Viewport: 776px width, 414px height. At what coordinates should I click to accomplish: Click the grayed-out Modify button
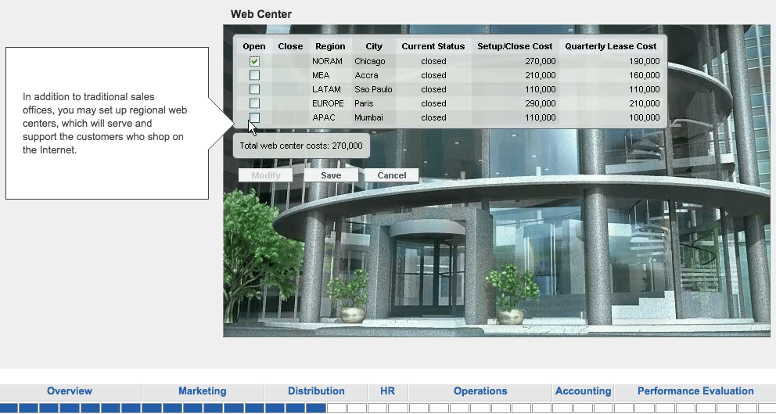[x=265, y=175]
